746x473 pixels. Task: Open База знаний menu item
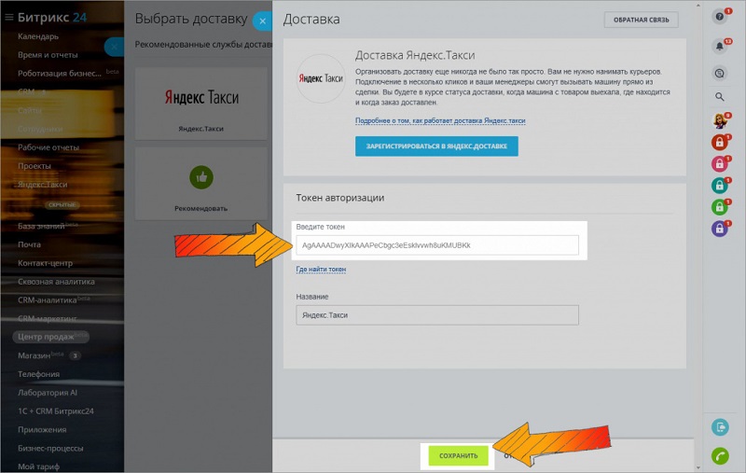coord(41,226)
